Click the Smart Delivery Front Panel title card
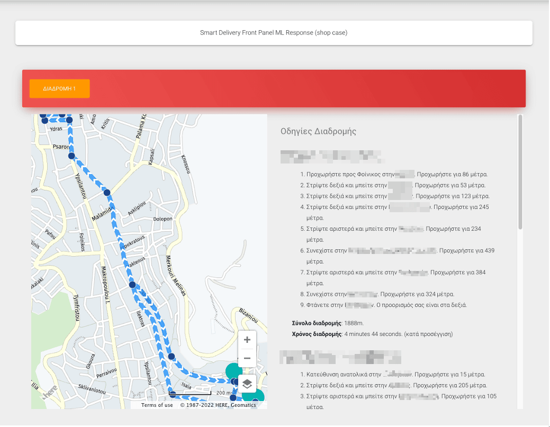The width and height of the screenshot is (550, 427). (x=274, y=33)
